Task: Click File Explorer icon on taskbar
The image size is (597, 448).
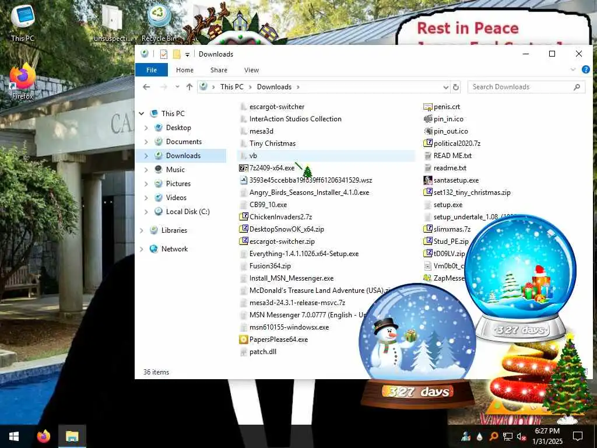Action: pos(72,436)
